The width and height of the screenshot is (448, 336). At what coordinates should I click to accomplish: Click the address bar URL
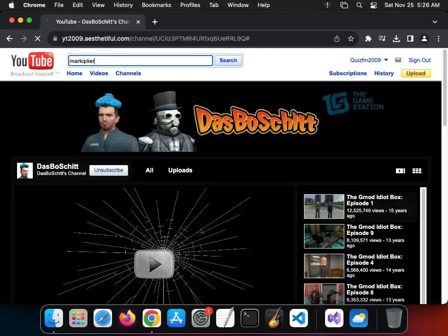156,38
